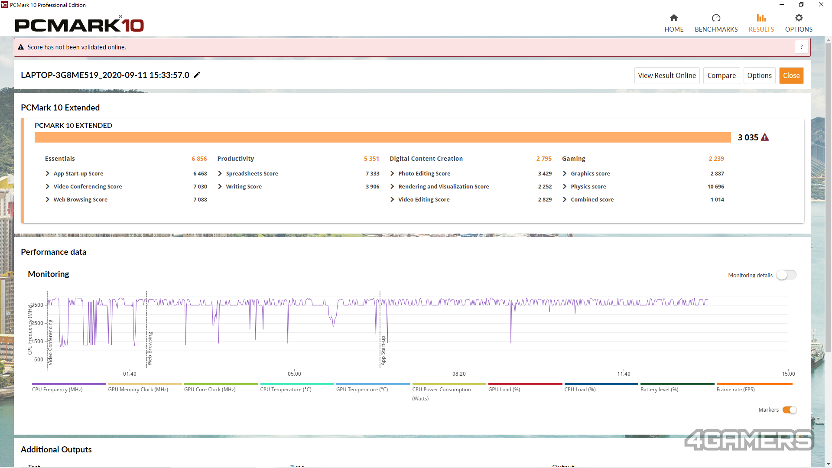
Task: Switch to the BENCHMARKS tab label
Action: tap(716, 29)
